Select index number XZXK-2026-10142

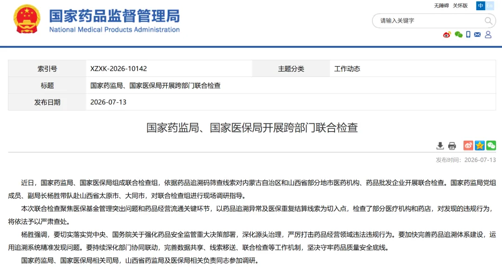(119, 69)
